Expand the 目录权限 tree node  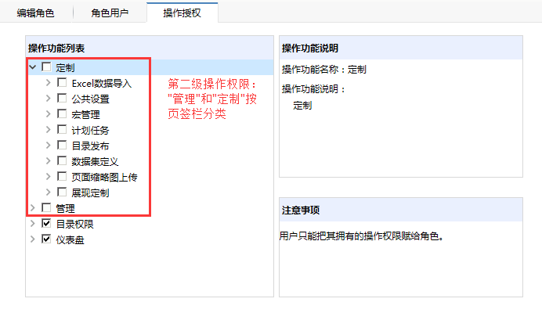33,224
